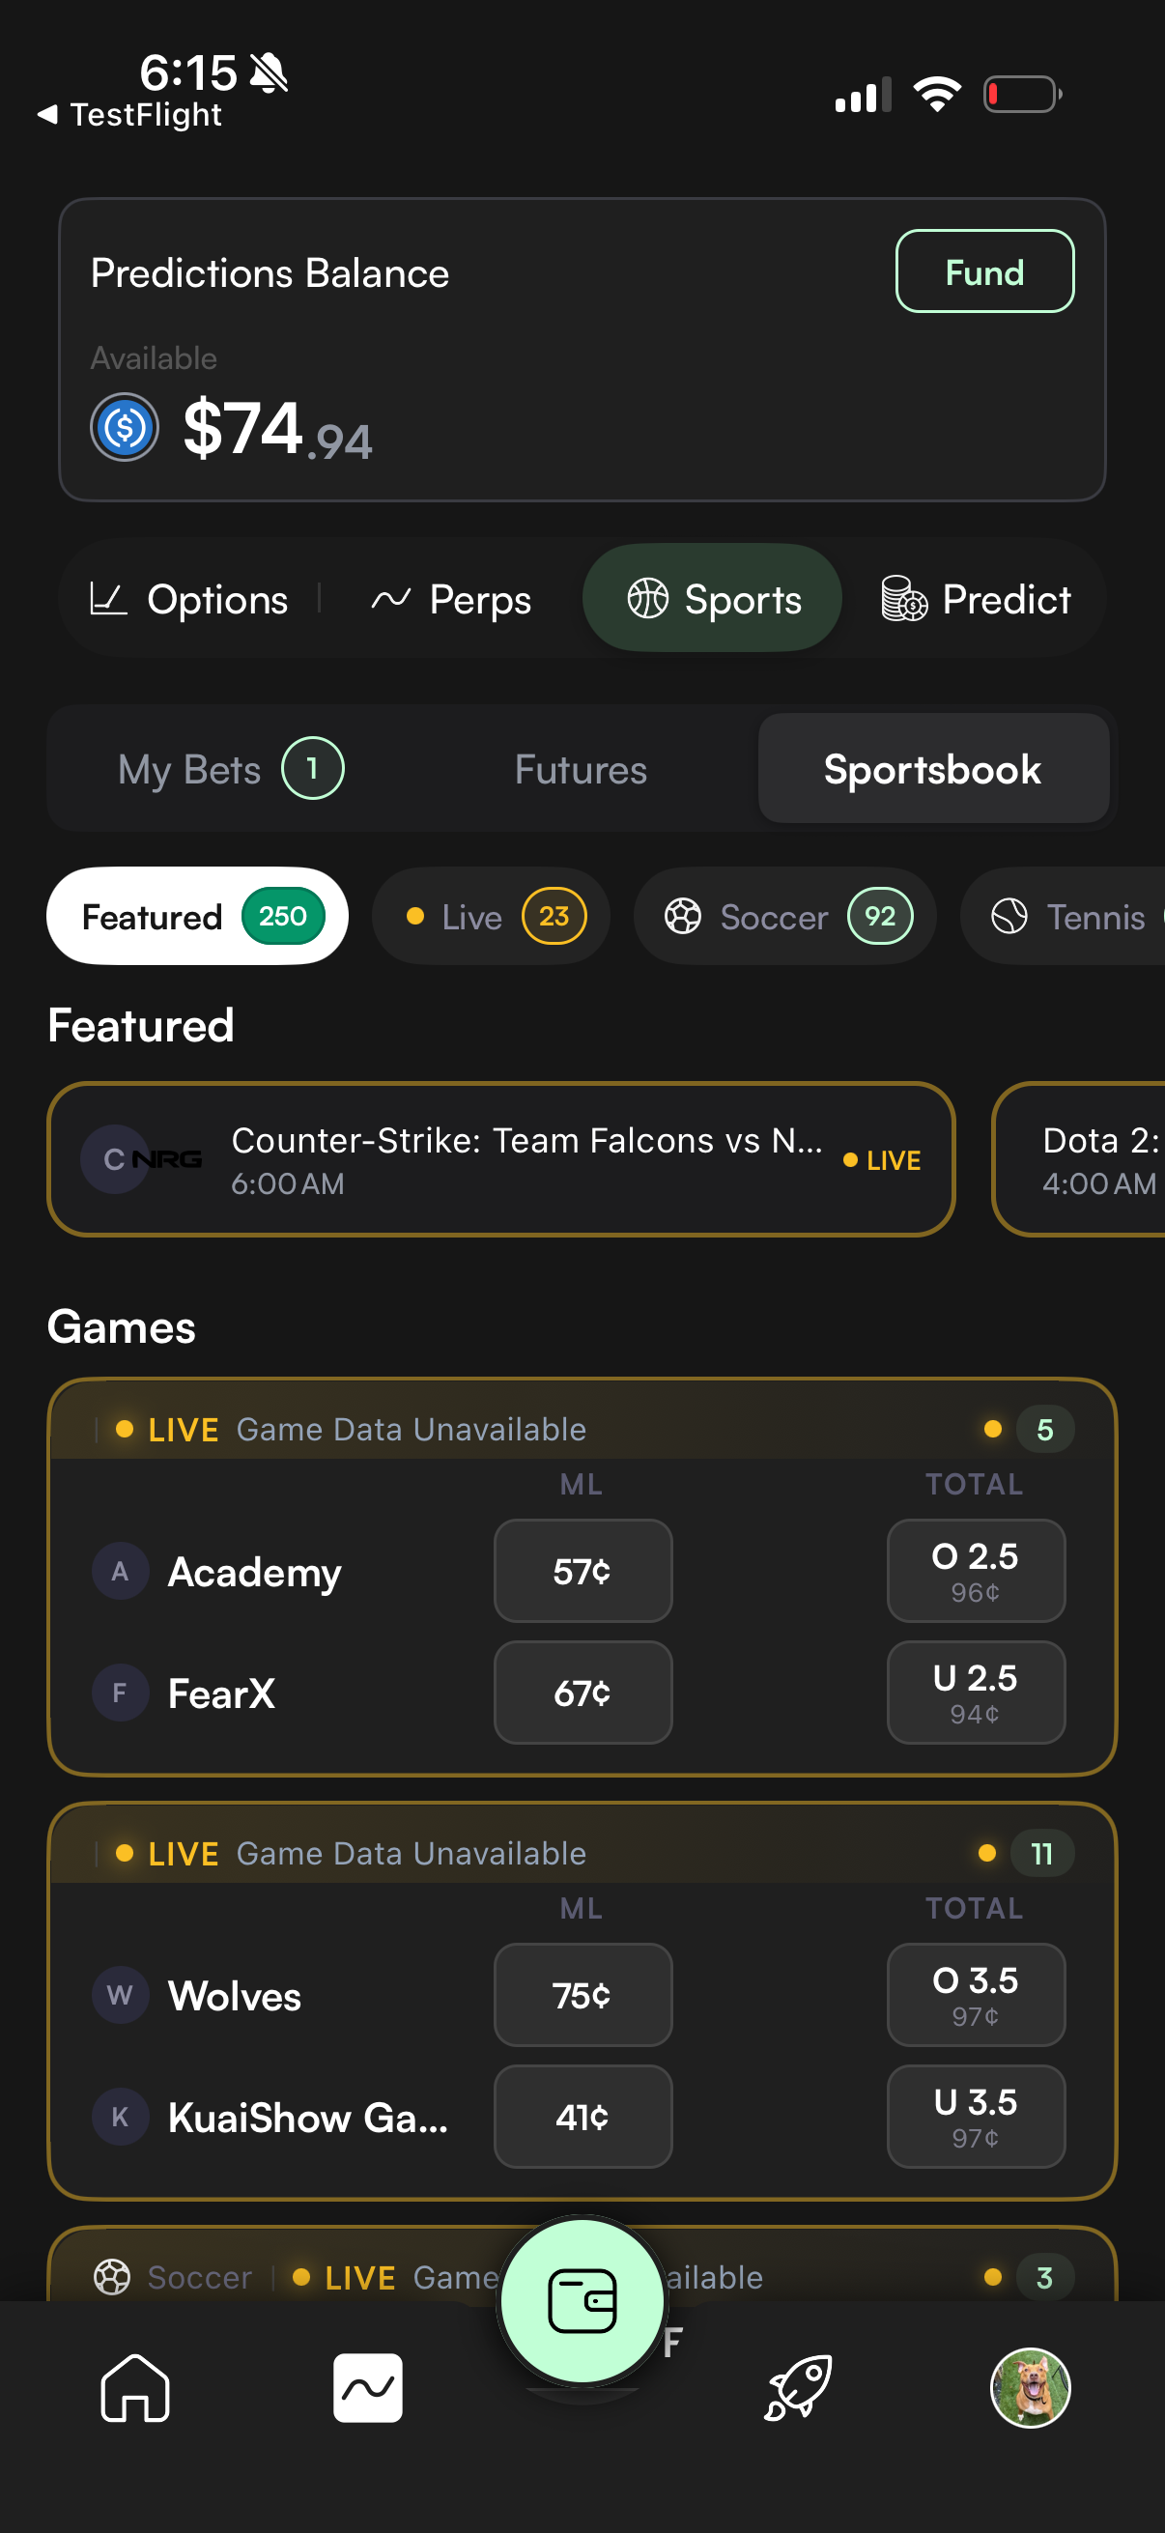The height and width of the screenshot is (2533, 1165).
Task: Pick Academy moneyline at 57¢
Action: click(582, 1571)
